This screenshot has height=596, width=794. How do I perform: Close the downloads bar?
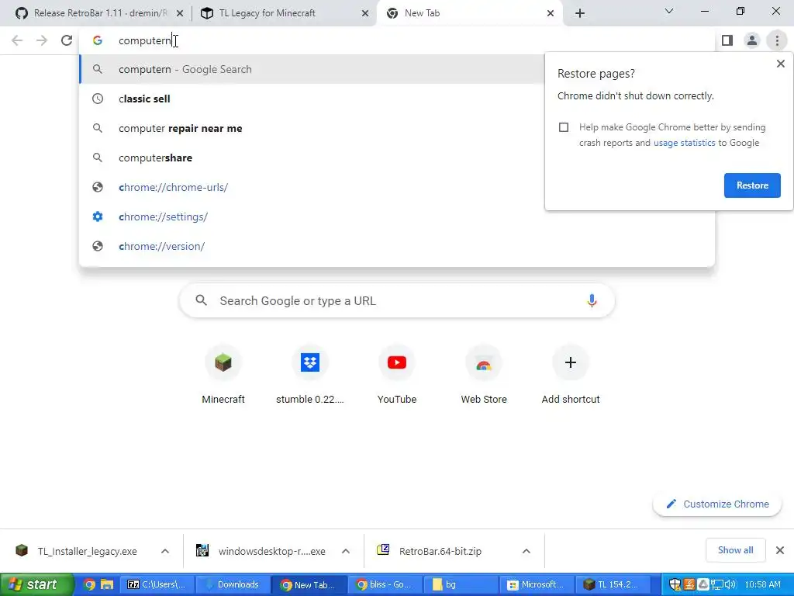click(780, 550)
